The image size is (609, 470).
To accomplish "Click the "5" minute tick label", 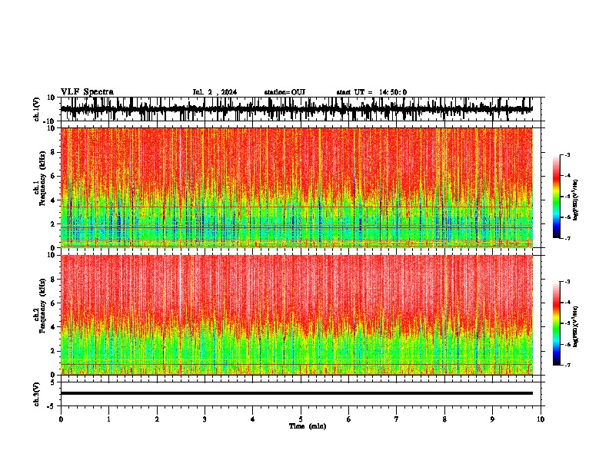I will [301, 419].
